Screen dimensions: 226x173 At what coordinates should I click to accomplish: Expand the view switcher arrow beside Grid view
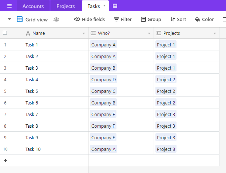[x=9, y=19]
